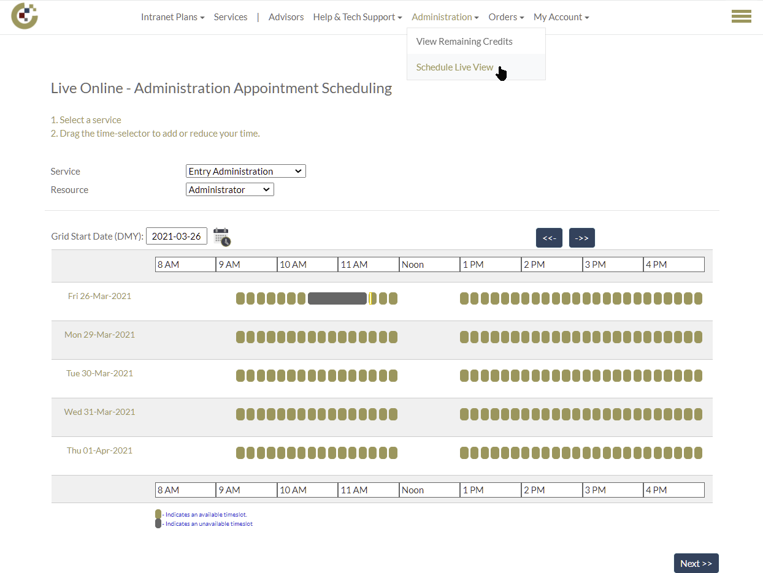The width and height of the screenshot is (763, 573).
Task: Open the hamburger menu icon
Action: click(741, 17)
